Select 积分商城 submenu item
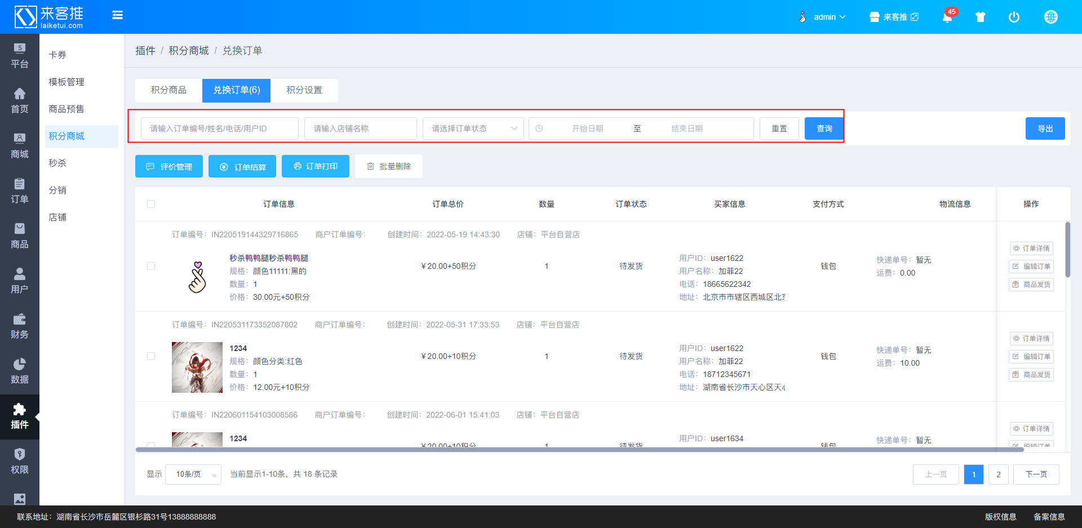 82,136
